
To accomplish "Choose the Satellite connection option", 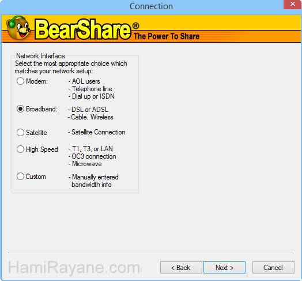I will 20,133.
